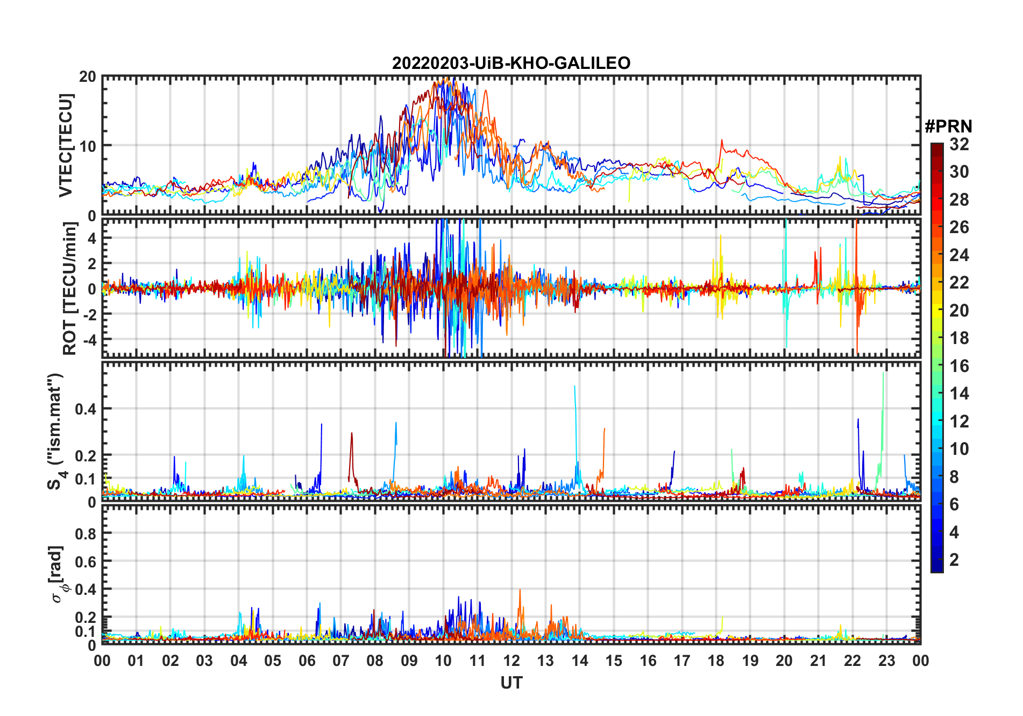Click UT x-axis tick label 16
1023x716 pixels.
click(648, 661)
